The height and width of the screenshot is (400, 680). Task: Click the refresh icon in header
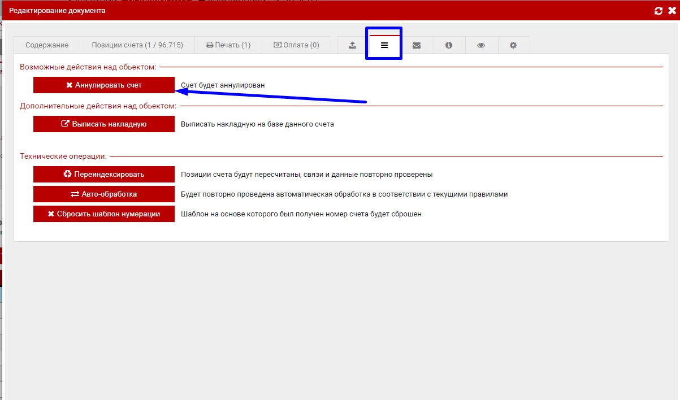pos(658,11)
